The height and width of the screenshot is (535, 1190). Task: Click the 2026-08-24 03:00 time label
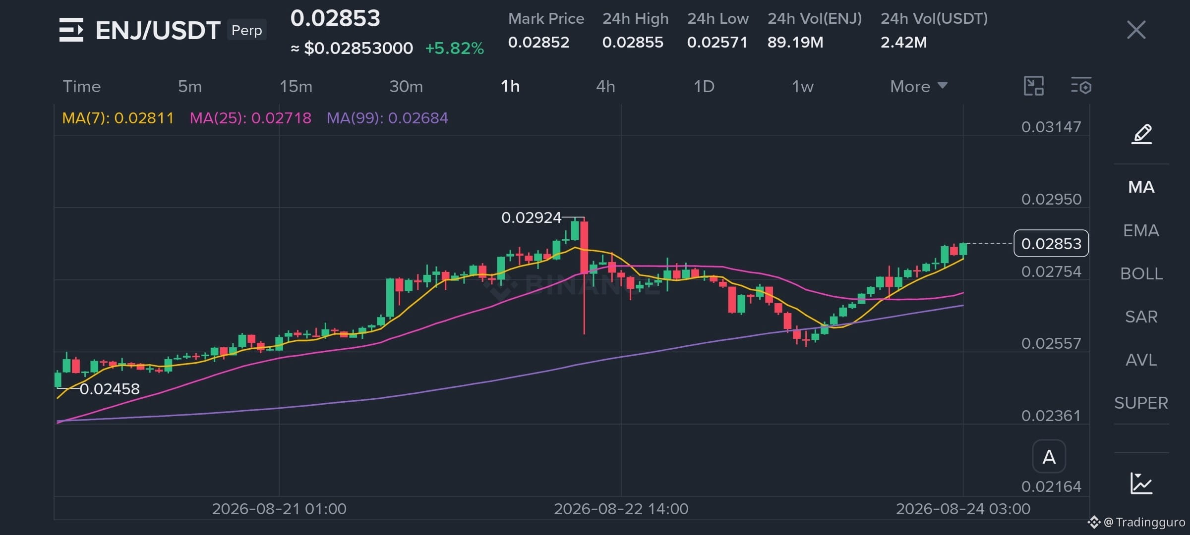tap(963, 509)
